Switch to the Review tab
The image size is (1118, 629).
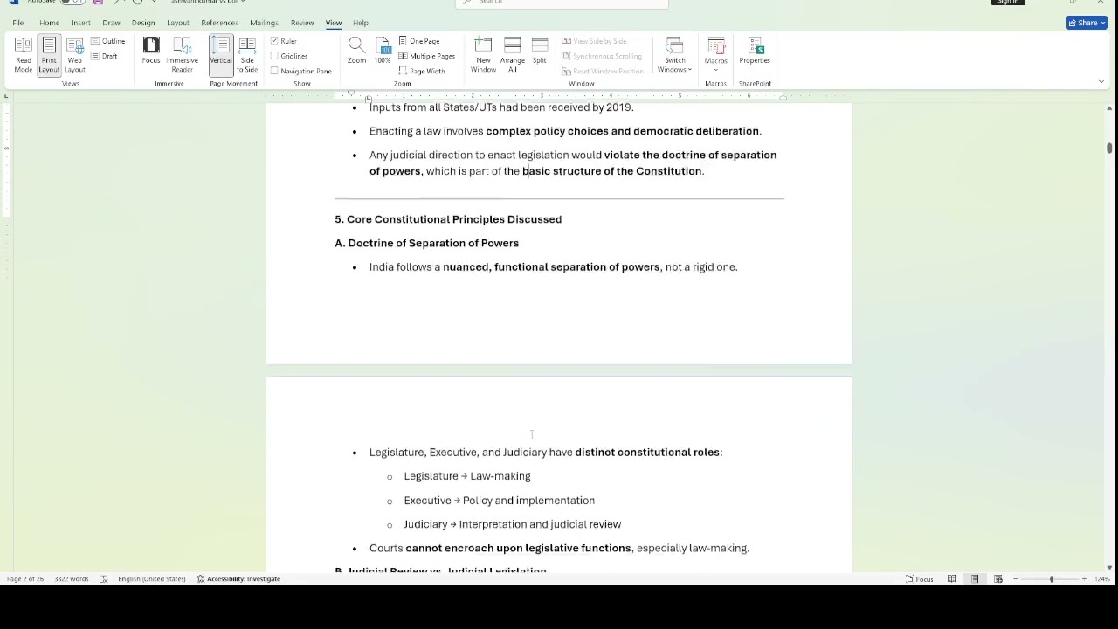click(302, 23)
